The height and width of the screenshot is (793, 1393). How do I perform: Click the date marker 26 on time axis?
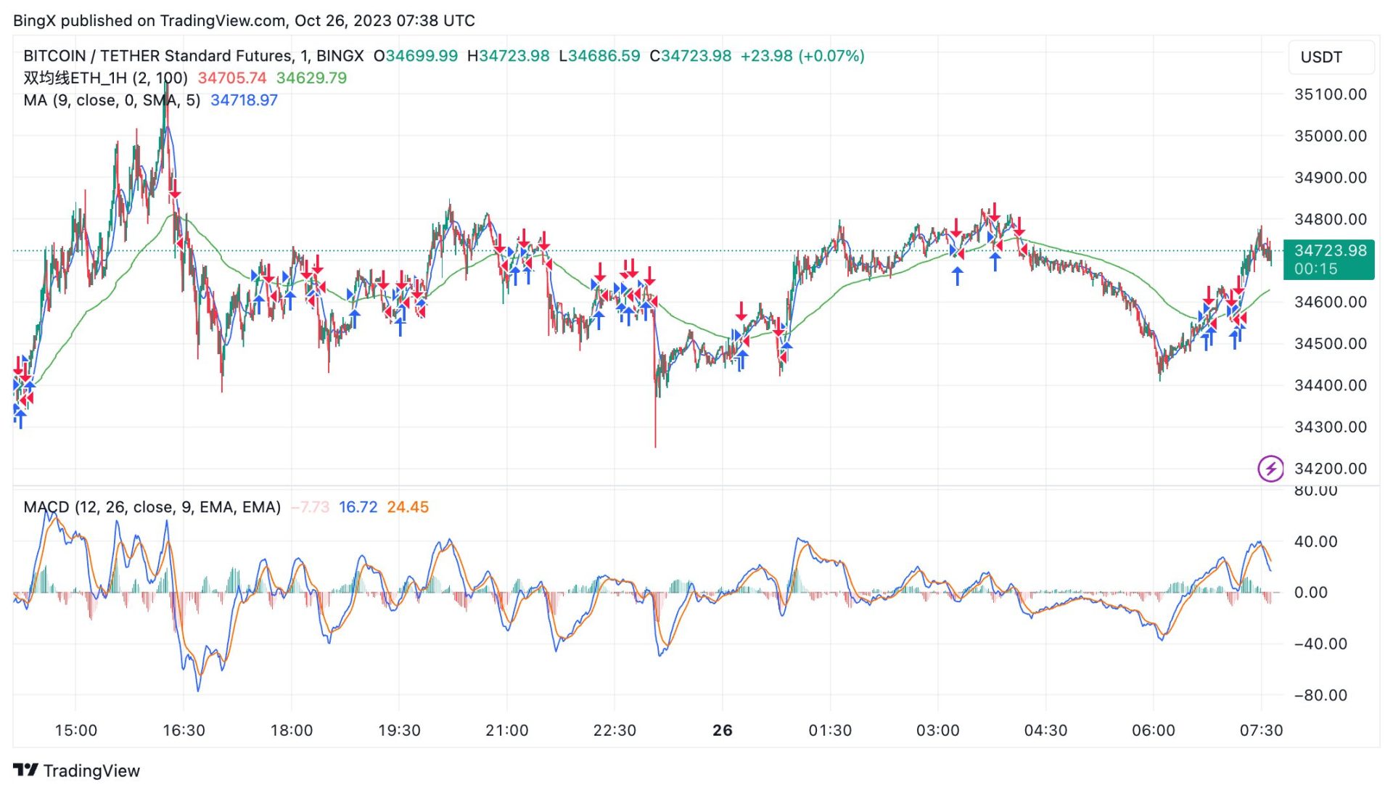(722, 730)
